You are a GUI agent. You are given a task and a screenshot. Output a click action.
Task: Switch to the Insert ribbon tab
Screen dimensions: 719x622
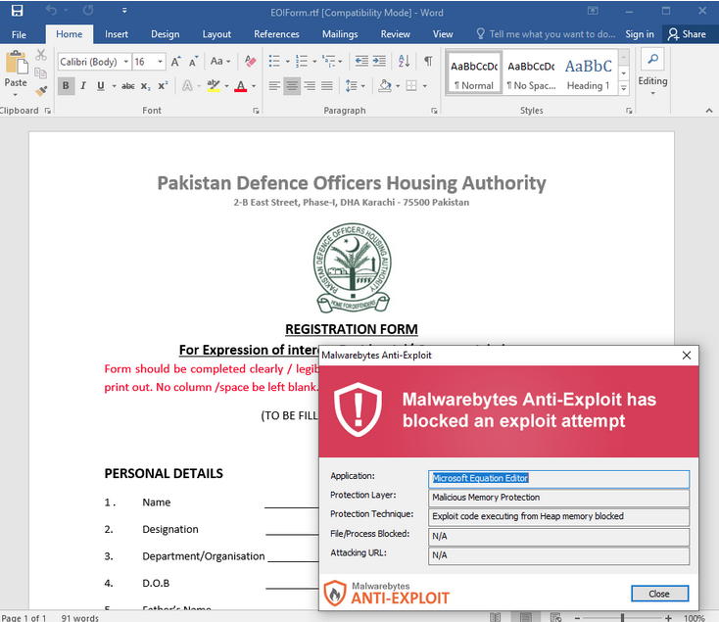116,34
